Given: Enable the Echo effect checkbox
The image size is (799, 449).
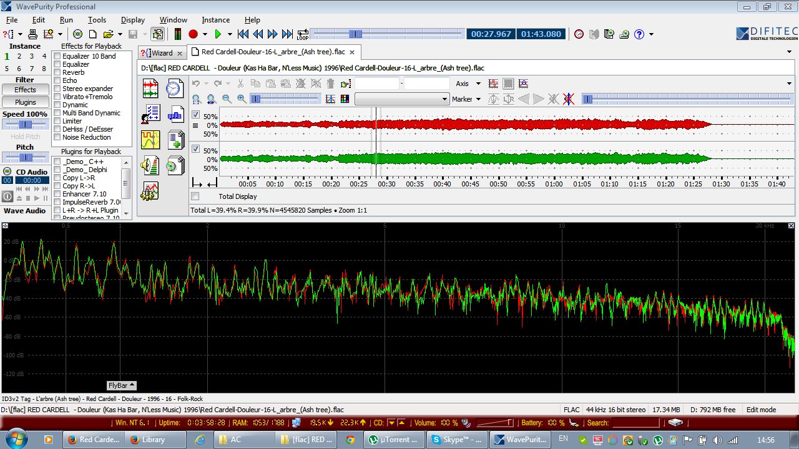Looking at the screenshot, I should click(x=57, y=80).
